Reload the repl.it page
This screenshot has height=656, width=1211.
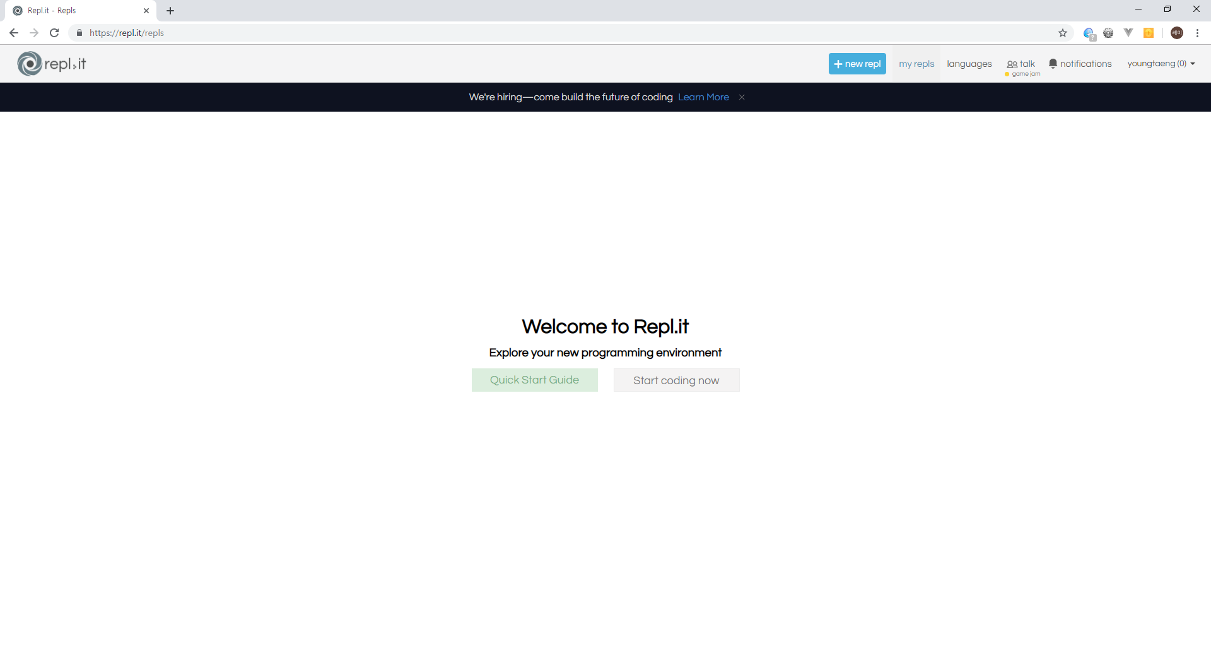click(x=54, y=33)
